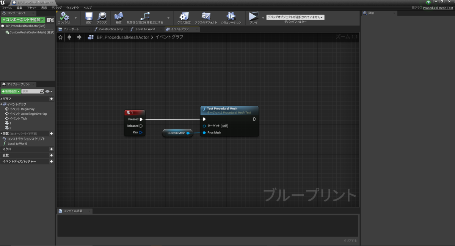Viewport: 455px width, 246px height.
Task: Select イベント Tick in My Blueprint
Action: [18, 118]
